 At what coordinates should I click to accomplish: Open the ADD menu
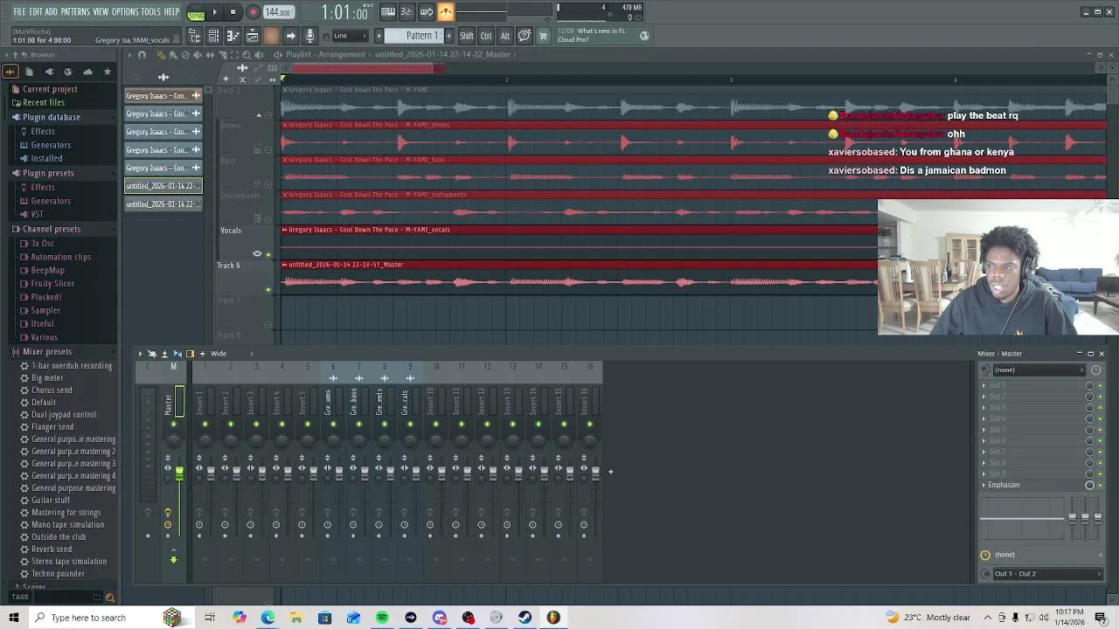(x=52, y=11)
